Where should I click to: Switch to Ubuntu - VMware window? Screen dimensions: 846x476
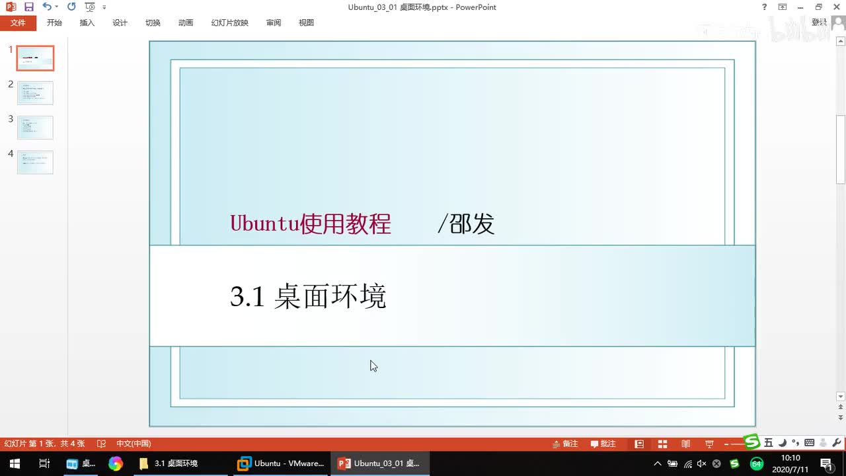click(280, 463)
